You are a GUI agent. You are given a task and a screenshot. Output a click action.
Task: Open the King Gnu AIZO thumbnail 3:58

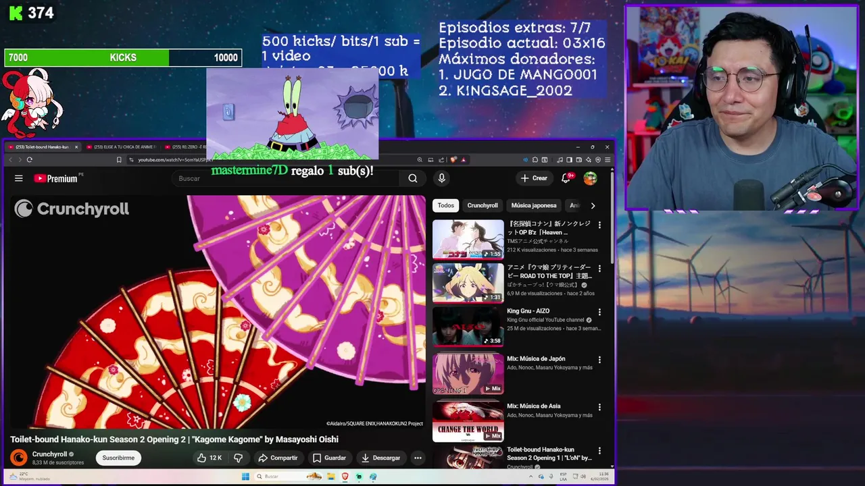tap(468, 327)
